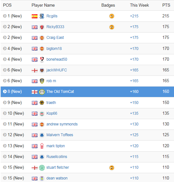Open the andrew symmonds player link
The image size is (174, 182).
[x=62, y=124]
